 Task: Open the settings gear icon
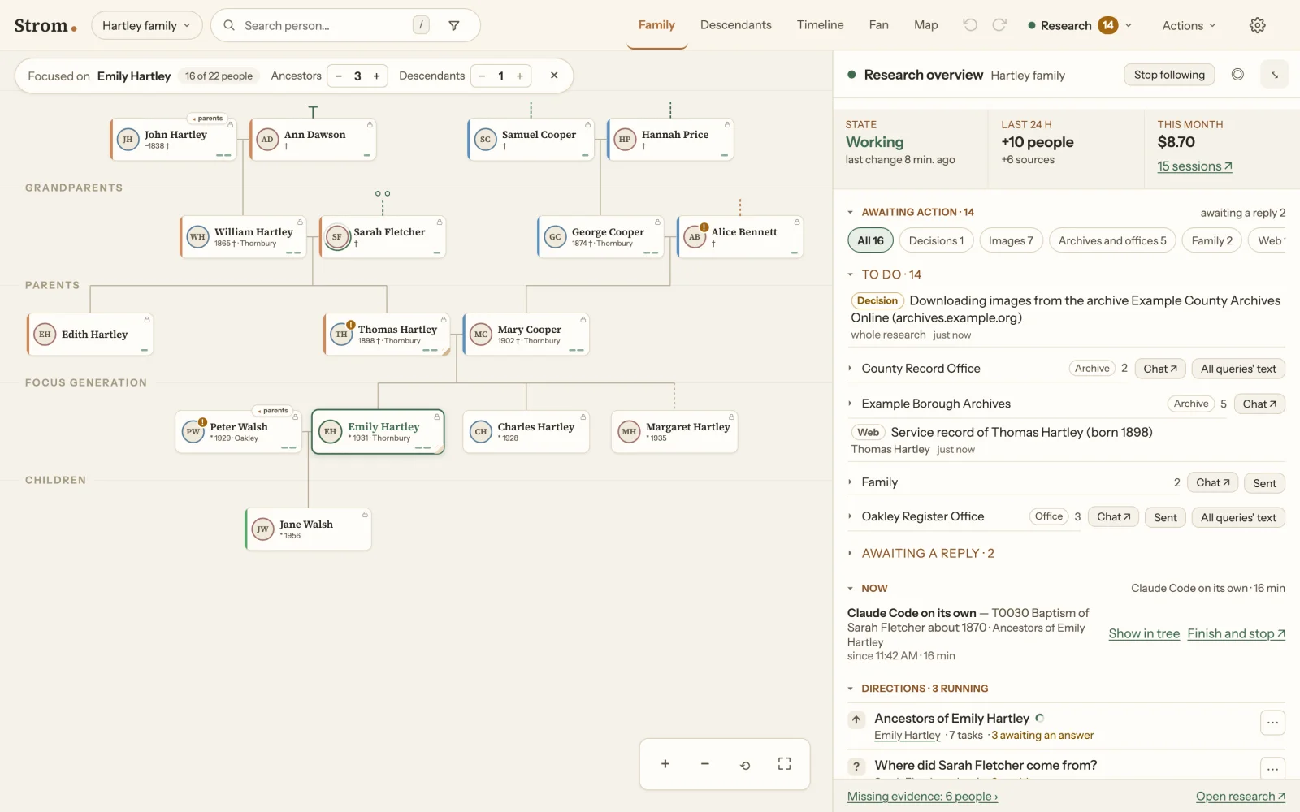pos(1257,25)
